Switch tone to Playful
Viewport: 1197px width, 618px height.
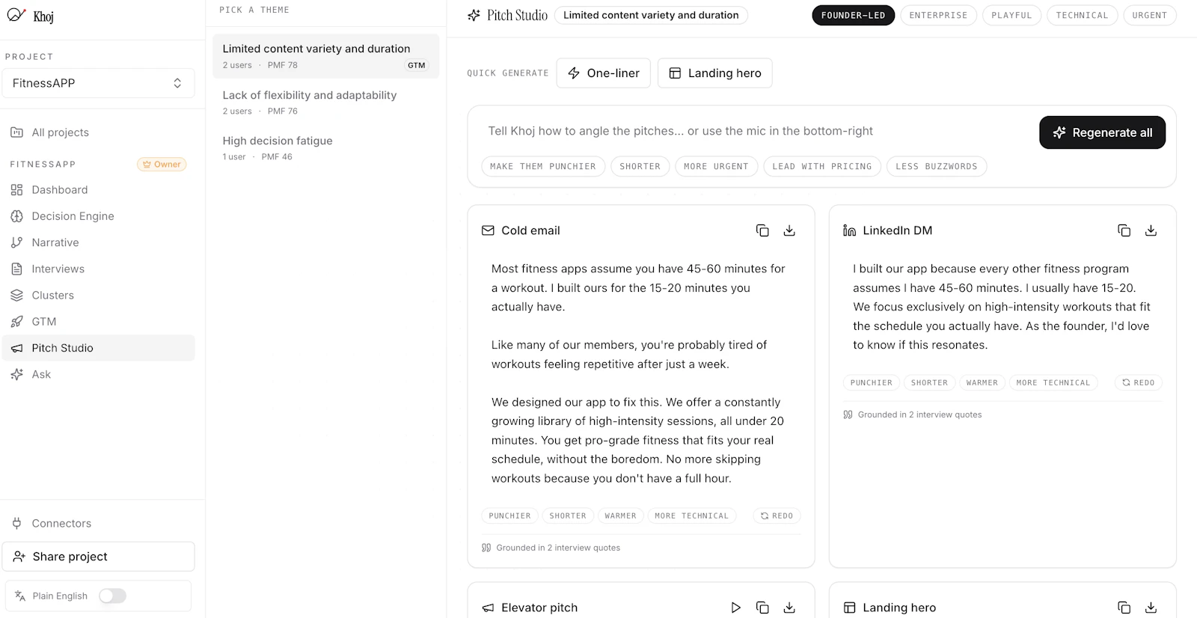(1011, 15)
